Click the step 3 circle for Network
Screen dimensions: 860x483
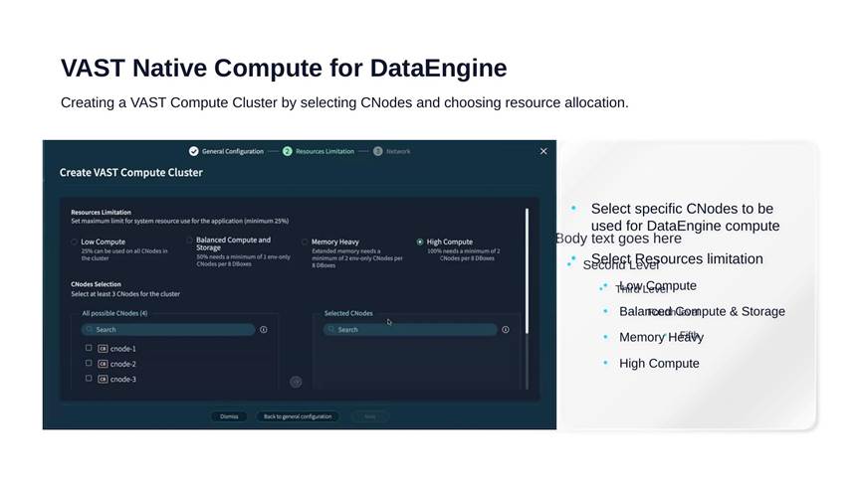[378, 151]
